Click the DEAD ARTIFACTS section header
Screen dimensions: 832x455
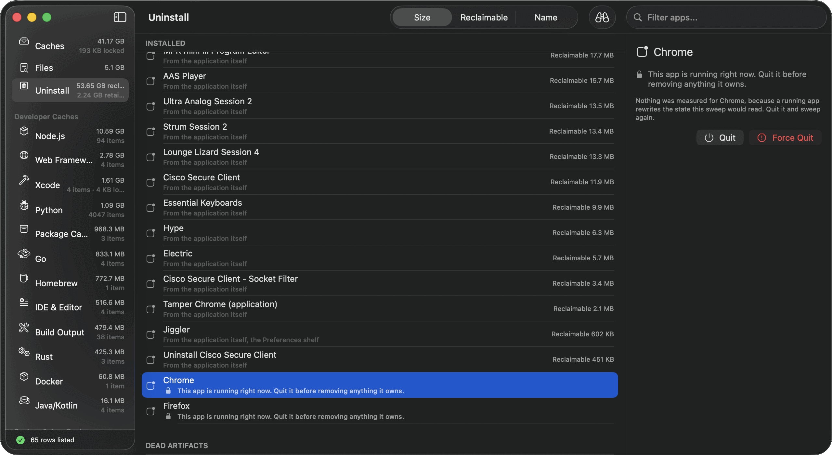point(177,446)
